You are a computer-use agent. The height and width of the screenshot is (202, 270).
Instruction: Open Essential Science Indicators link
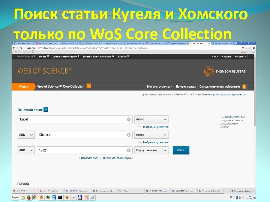point(99,56)
